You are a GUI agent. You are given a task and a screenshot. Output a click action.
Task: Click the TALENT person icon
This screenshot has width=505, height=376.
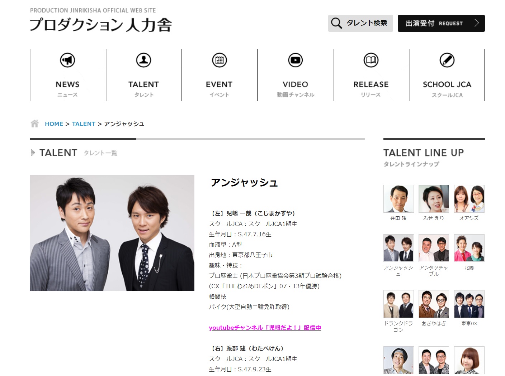pos(143,60)
